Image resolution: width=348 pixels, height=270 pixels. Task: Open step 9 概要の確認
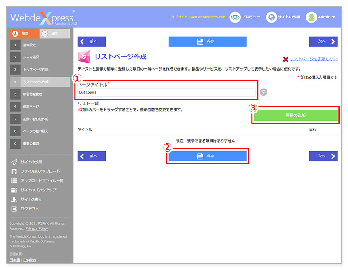point(40,144)
